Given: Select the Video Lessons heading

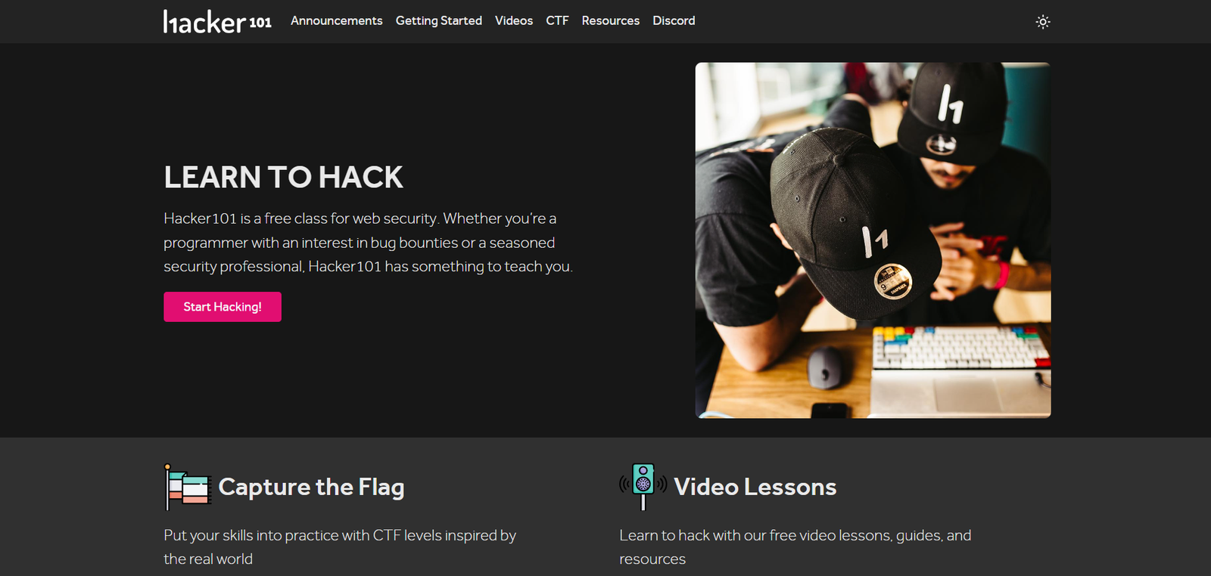Looking at the screenshot, I should (x=755, y=487).
